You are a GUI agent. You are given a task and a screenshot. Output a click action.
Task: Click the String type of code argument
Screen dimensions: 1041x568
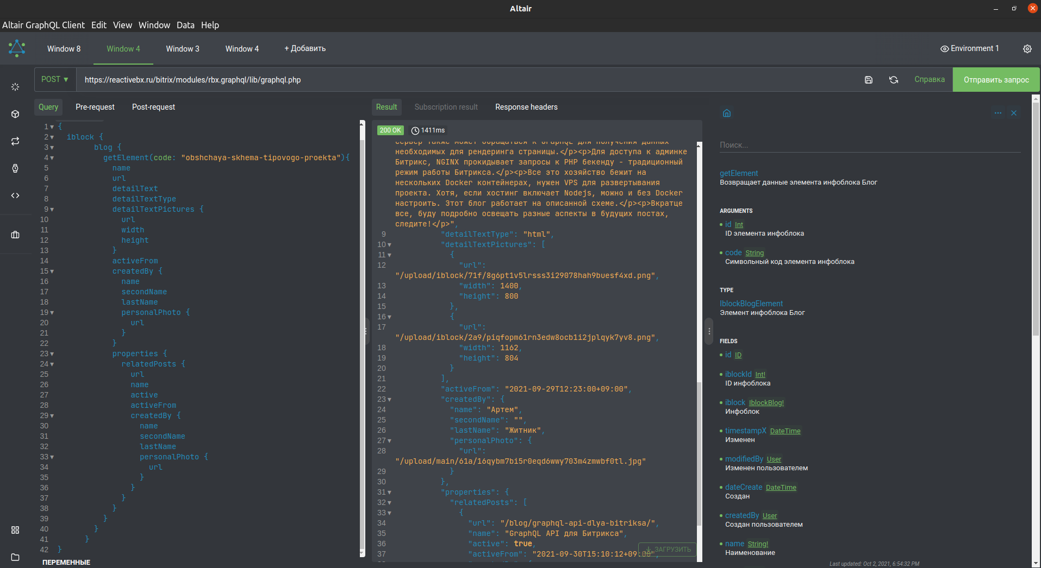(x=755, y=253)
